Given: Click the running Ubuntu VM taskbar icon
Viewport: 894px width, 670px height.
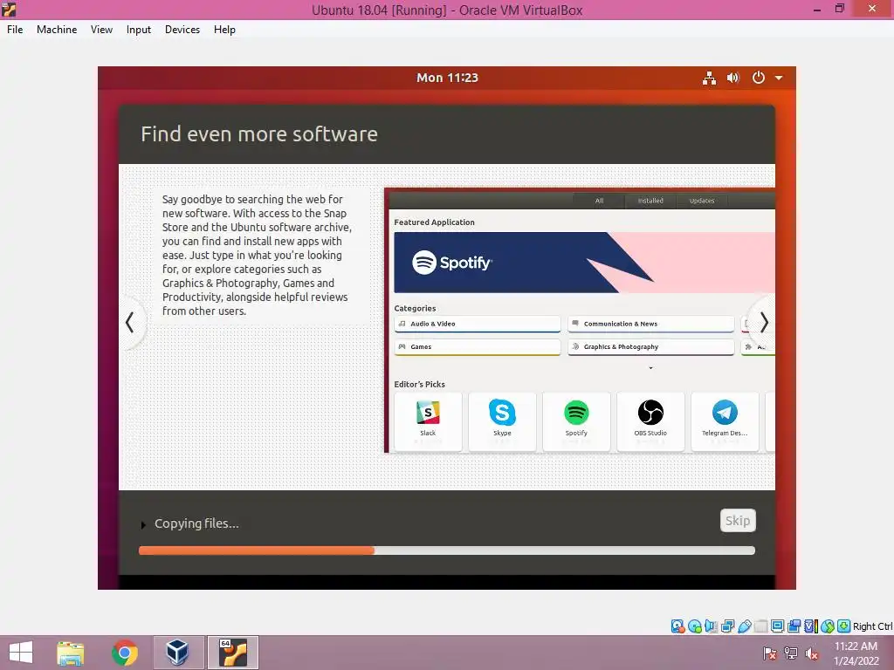Looking at the screenshot, I should [x=232, y=653].
